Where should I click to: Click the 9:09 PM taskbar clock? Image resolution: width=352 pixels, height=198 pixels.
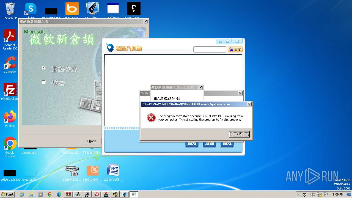tap(338, 194)
